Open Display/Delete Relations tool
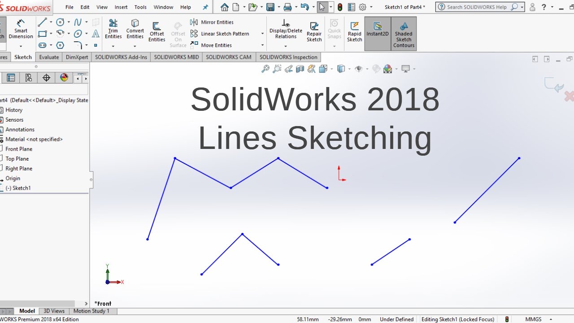Image resolution: width=574 pixels, height=323 pixels. (286, 29)
